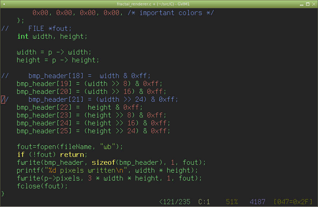
Task: Click 'fwrite(p->pixels' line
Action: coord(109,178)
